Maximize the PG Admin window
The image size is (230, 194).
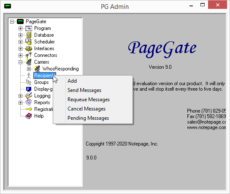(203, 5)
